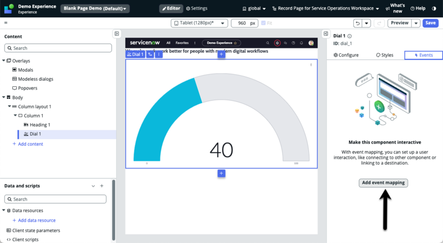Click the redo button
443x243 pixels.
(379, 23)
